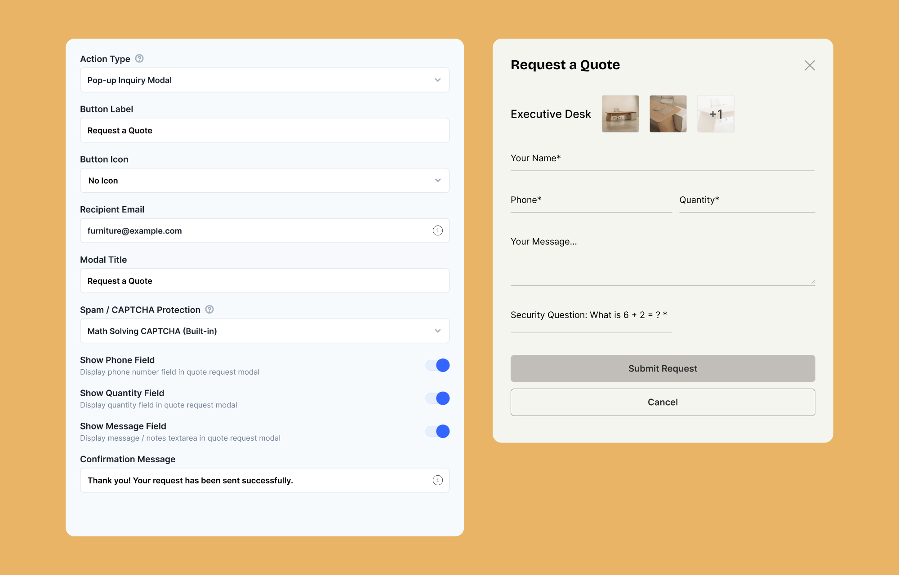Image resolution: width=899 pixels, height=575 pixels.
Task: Open the Action Type dropdown
Action: [x=265, y=80]
